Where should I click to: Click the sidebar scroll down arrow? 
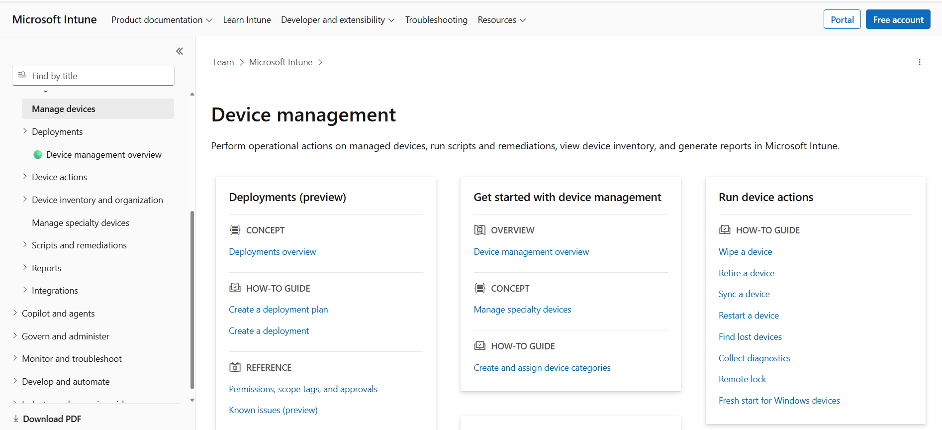192,400
